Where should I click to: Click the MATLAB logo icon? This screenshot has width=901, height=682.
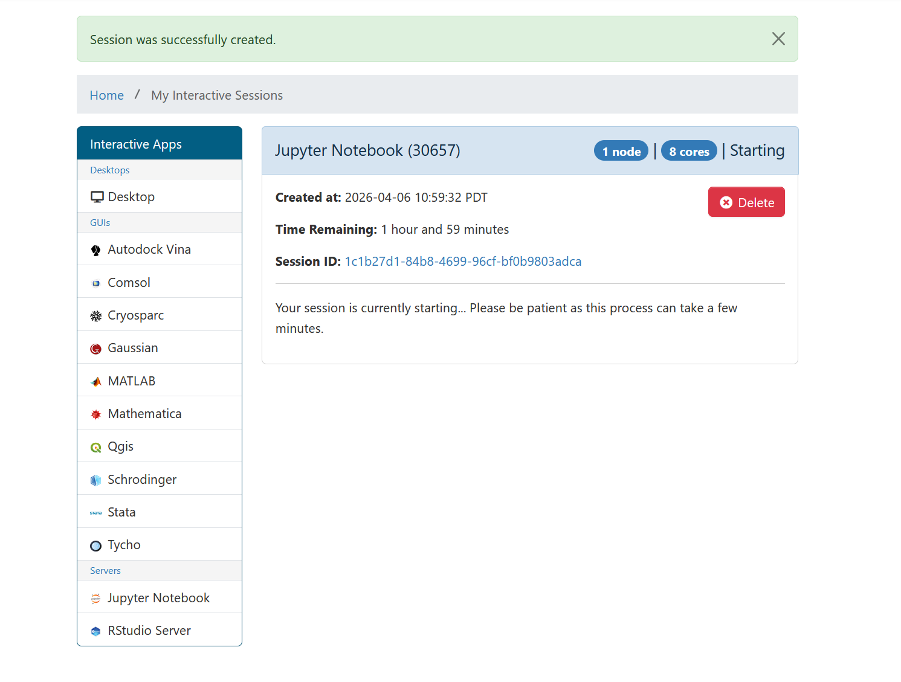tap(95, 382)
